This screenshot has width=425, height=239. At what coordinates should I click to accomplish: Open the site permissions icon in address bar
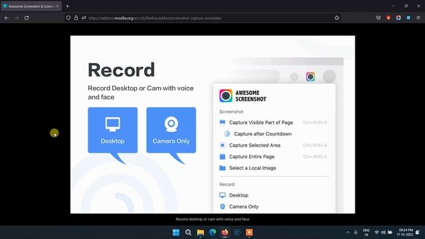(84, 18)
